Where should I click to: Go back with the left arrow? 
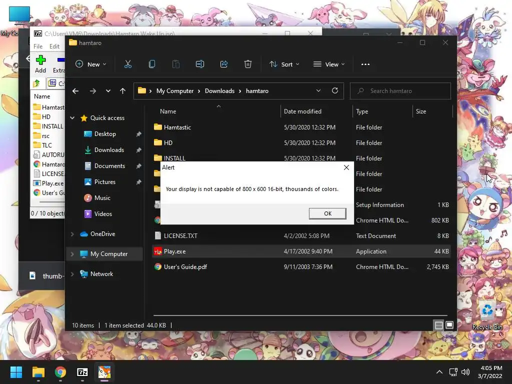pyautogui.click(x=75, y=91)
